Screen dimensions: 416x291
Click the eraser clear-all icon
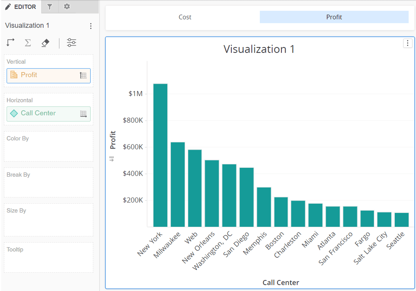(x=45, y=43)
